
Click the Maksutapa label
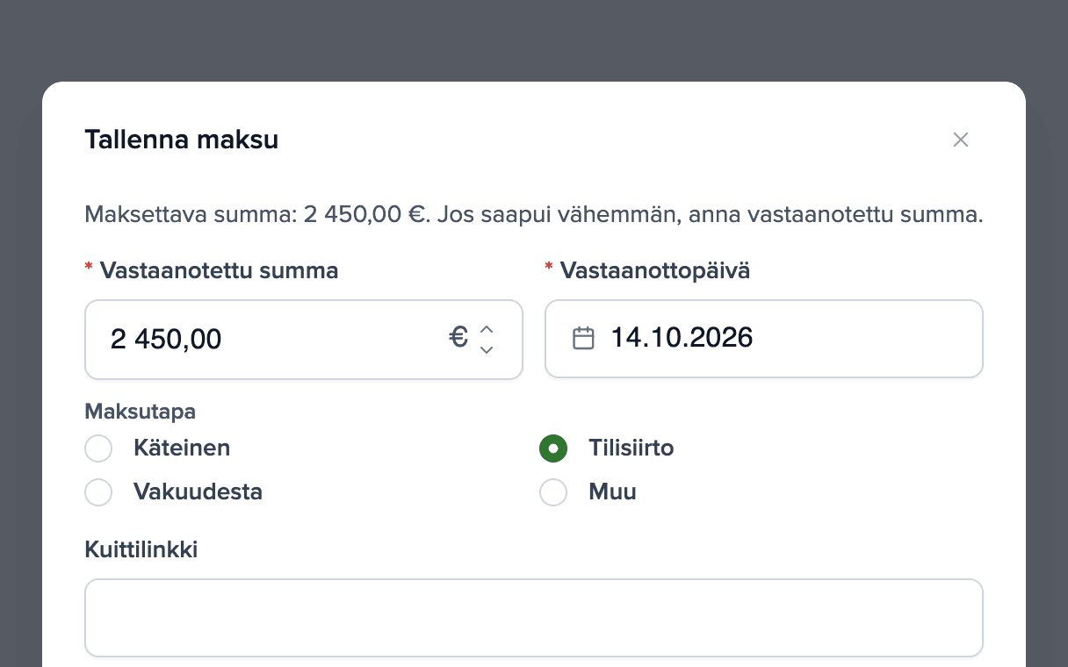(x=140, y=411)
